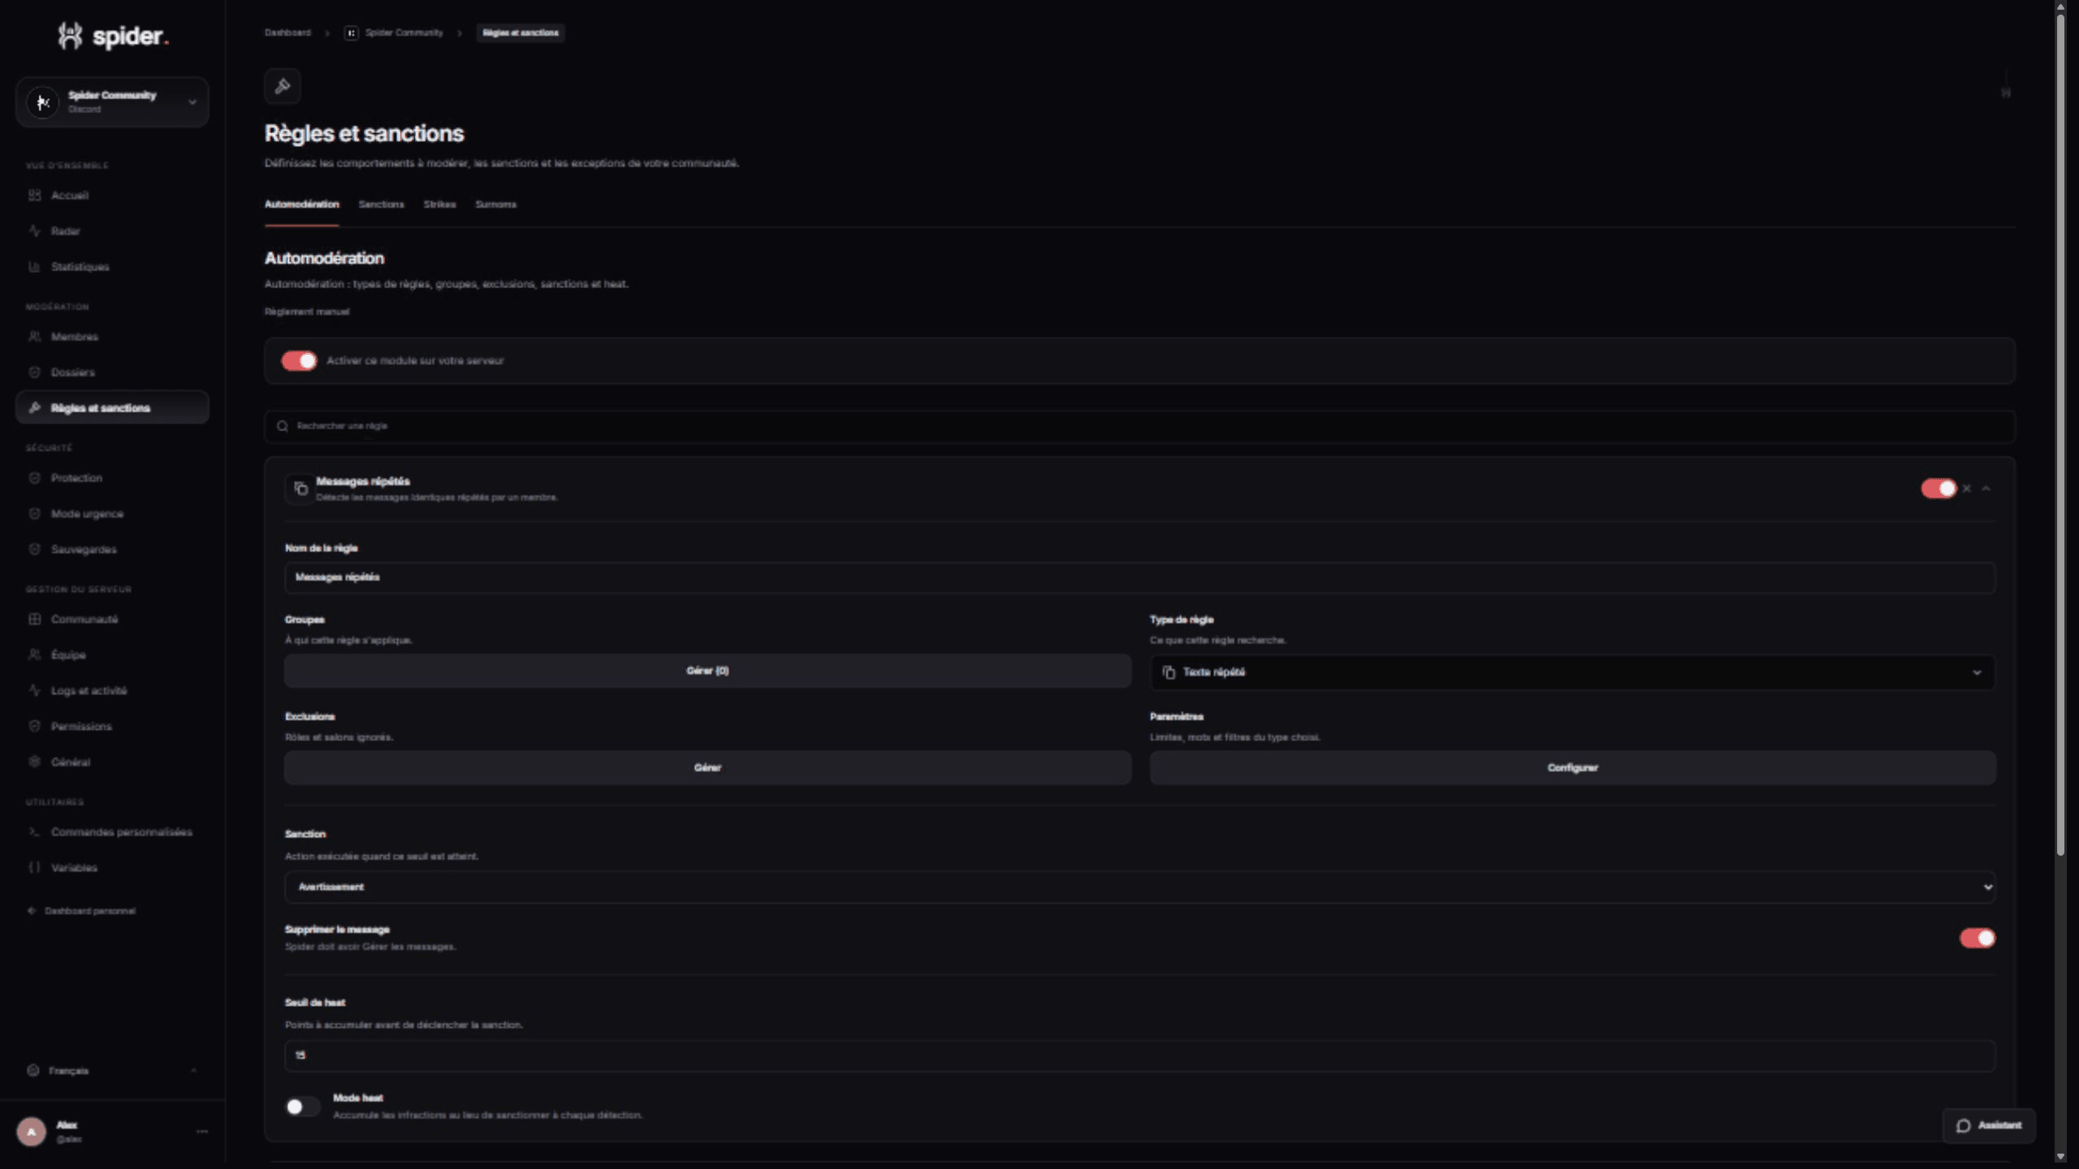Enable the Mode heat switch
Screen dimensions: 2079x1169
[301, 1106]
